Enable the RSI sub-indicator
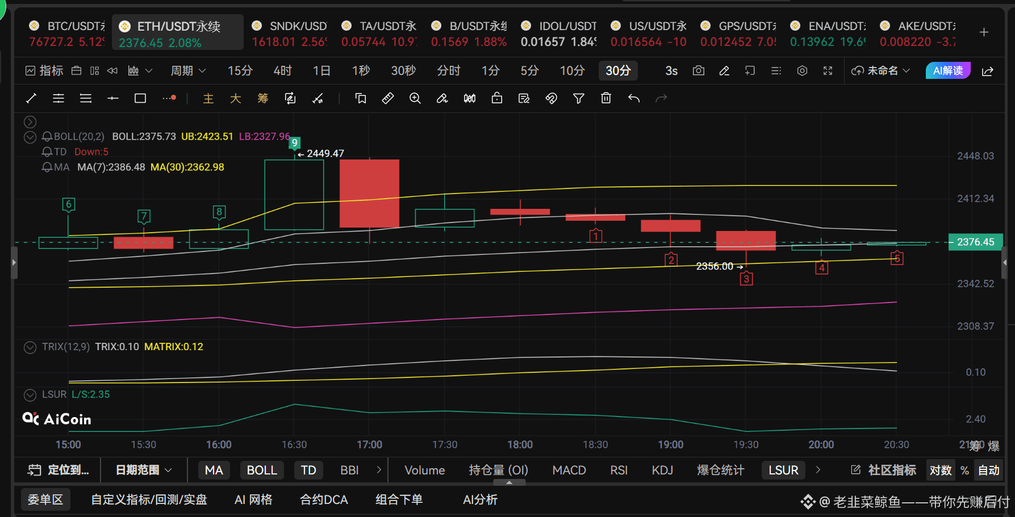This screenshot has width=1015, height=517. tap(619, 470)
